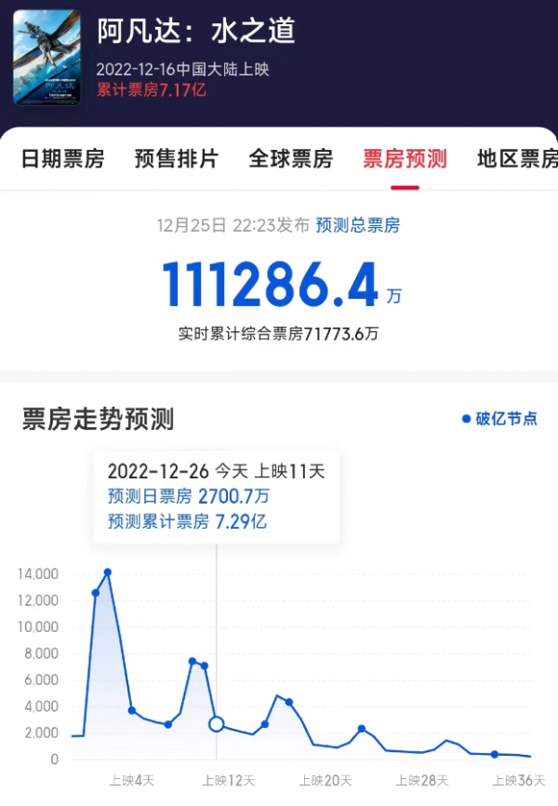Image resolution: width=558 pixels, height=806 pixels.
Task: Click the movie title 阿凡达：水之道
Action: click(x=196, y=31)
